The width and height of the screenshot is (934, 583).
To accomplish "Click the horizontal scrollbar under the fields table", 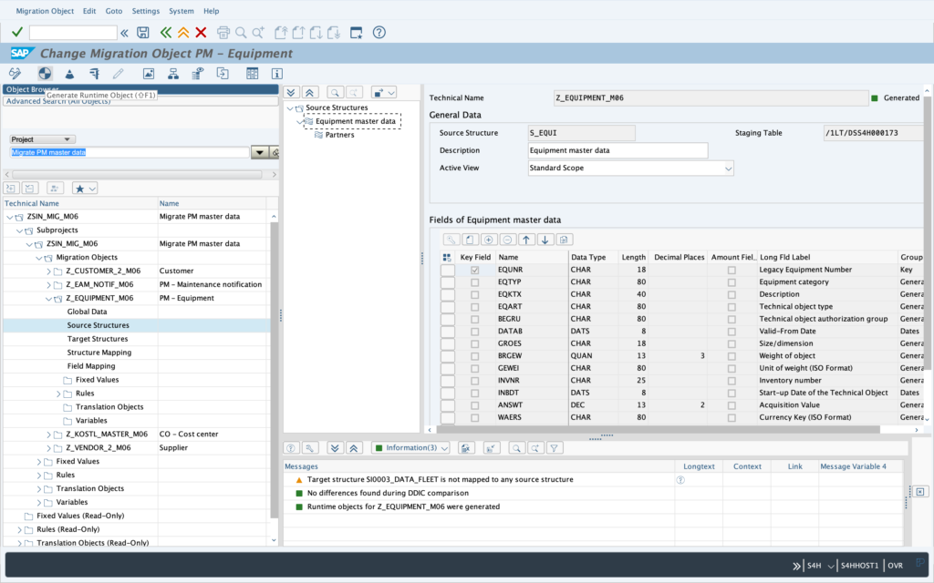I will pyautogui.click(x=659, y=430).
